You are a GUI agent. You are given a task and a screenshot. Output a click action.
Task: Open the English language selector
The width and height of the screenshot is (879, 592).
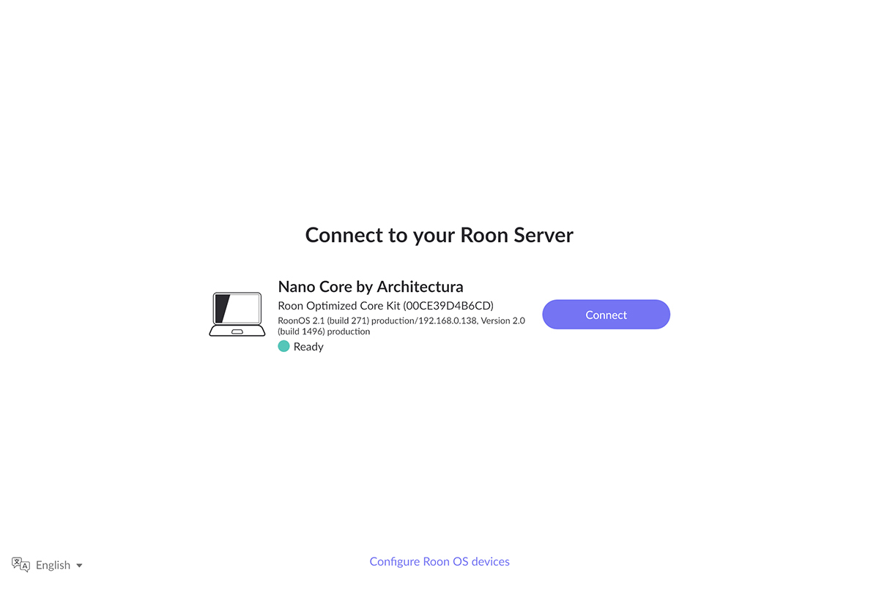[x=48, y=564]
